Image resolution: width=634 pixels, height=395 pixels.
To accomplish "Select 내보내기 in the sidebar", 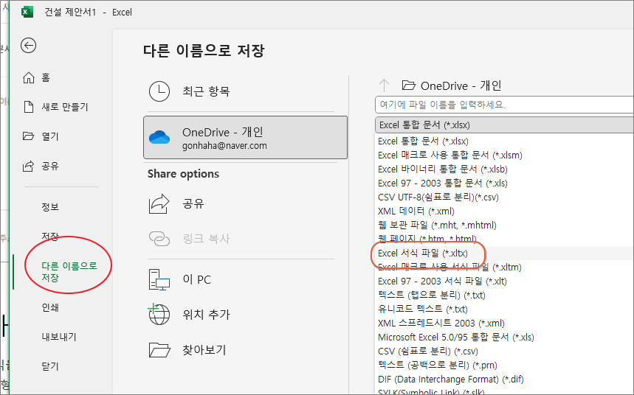I will (x=61, y=337).
